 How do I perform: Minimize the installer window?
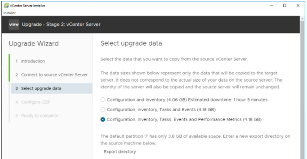pos(271,6)
